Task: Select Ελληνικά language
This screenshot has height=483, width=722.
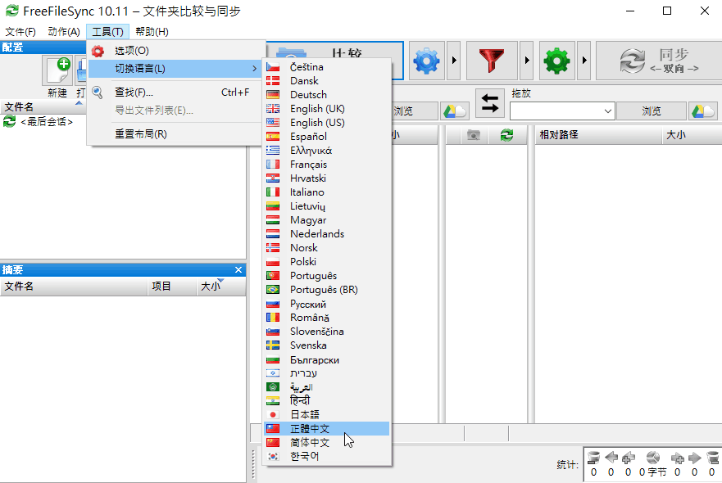Action: (327, 151)
